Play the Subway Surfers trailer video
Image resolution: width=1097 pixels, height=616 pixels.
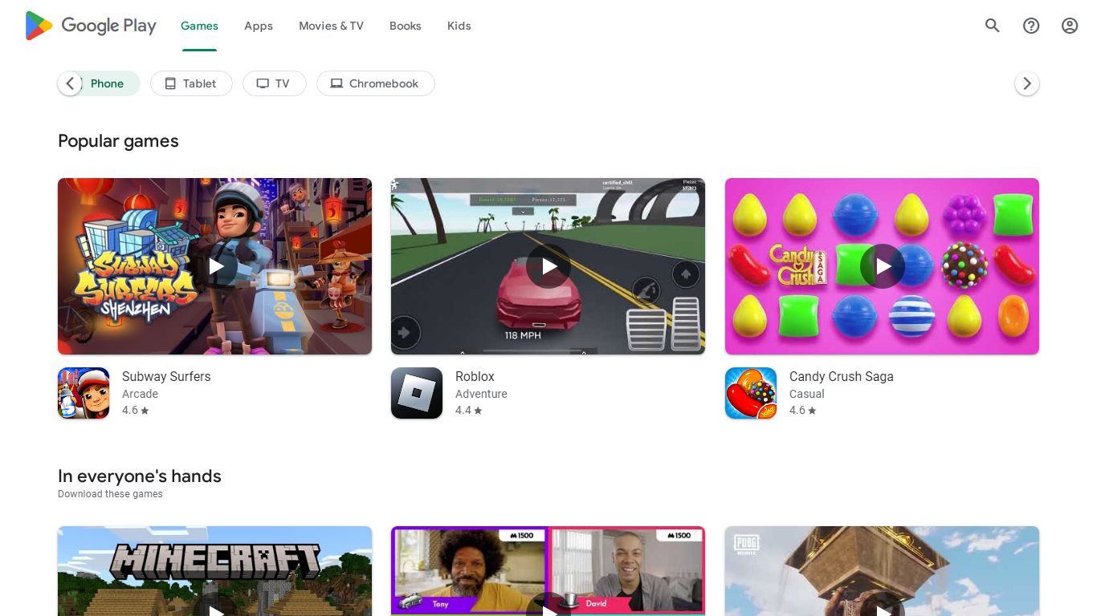(215, 266)
